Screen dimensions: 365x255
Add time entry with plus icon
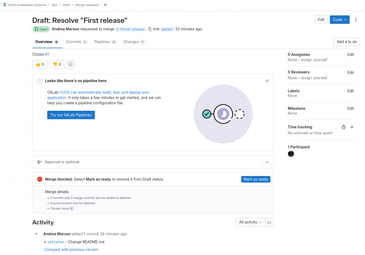click(x=352, y=127)
